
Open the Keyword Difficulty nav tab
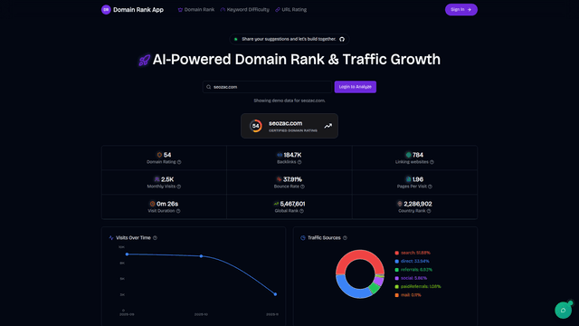[x=245, y=10]
